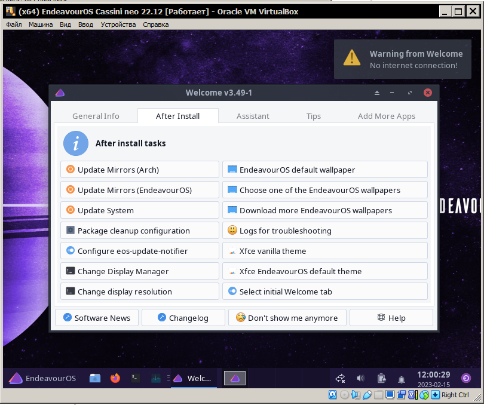Launch the file manager from the panel
The image size is (484, 405).
pyautogui.click(x=95, y=378)
